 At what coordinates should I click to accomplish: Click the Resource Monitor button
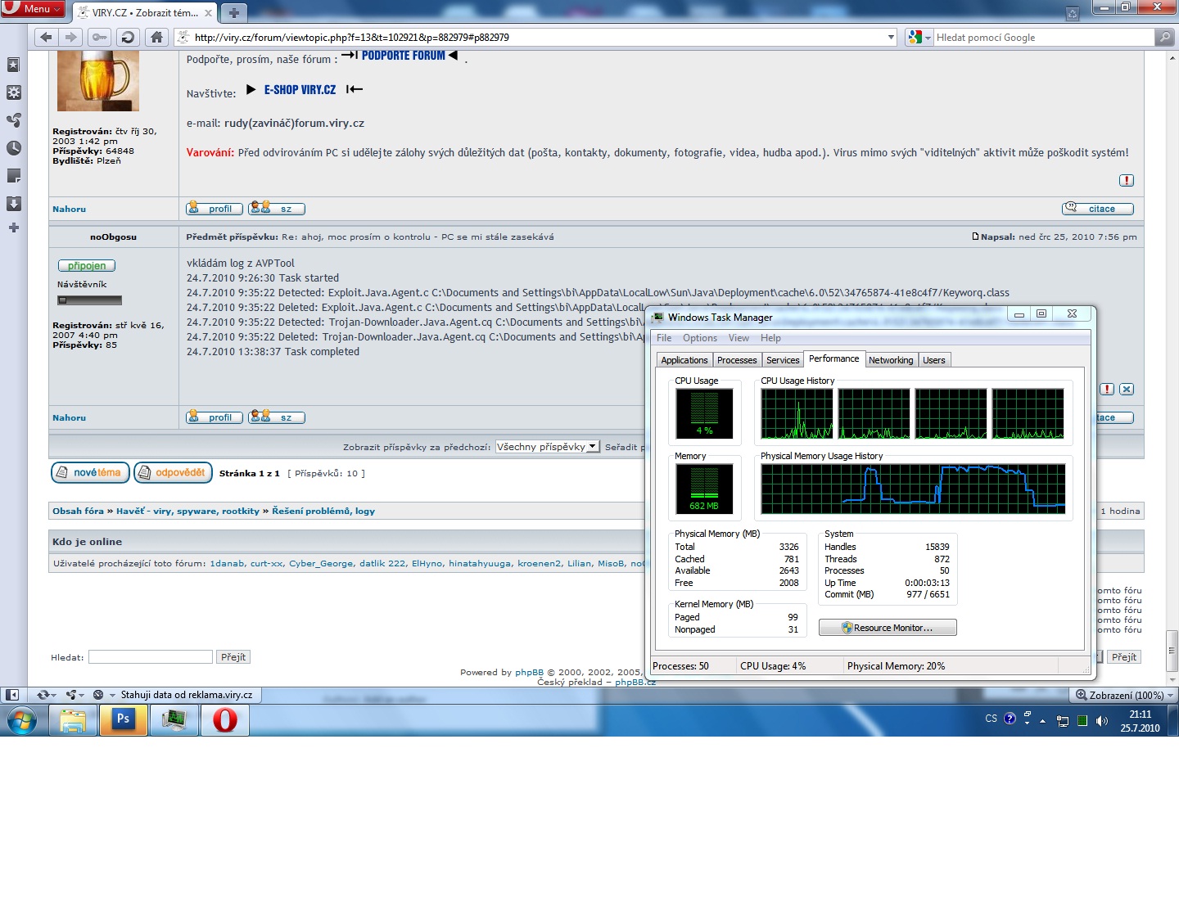click(888, 628)
